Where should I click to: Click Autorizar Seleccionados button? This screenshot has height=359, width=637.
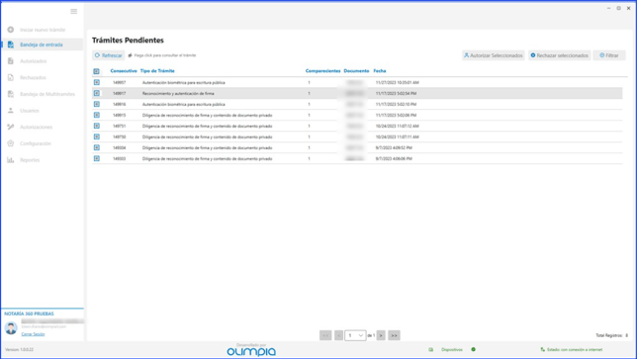494,55
